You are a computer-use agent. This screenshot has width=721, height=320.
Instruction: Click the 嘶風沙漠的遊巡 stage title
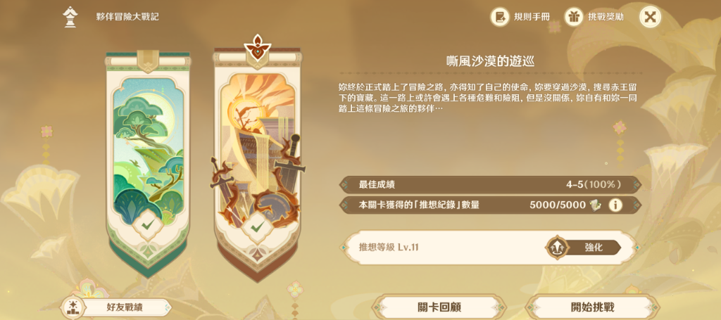tap(490, 61)
